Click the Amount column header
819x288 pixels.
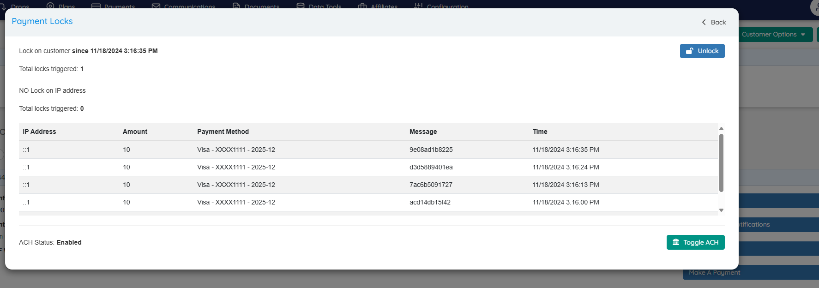pyautogui.click(x=135, y=132)
